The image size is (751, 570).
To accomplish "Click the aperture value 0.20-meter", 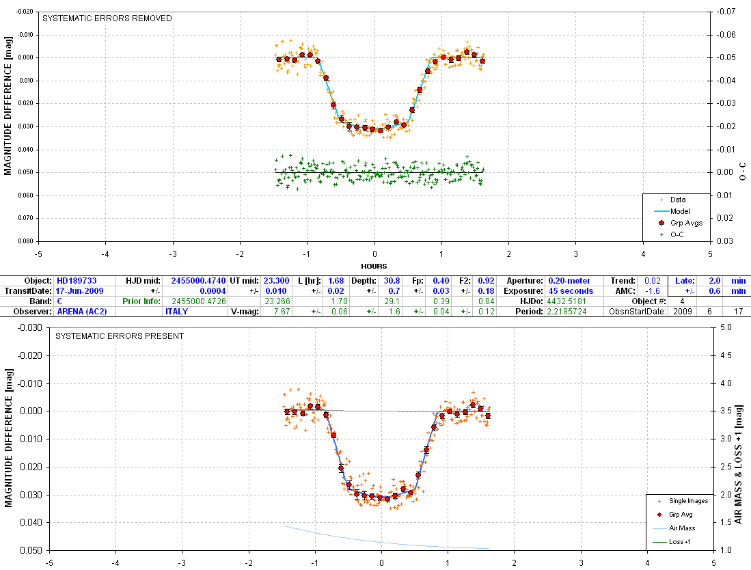I will 570,281.
